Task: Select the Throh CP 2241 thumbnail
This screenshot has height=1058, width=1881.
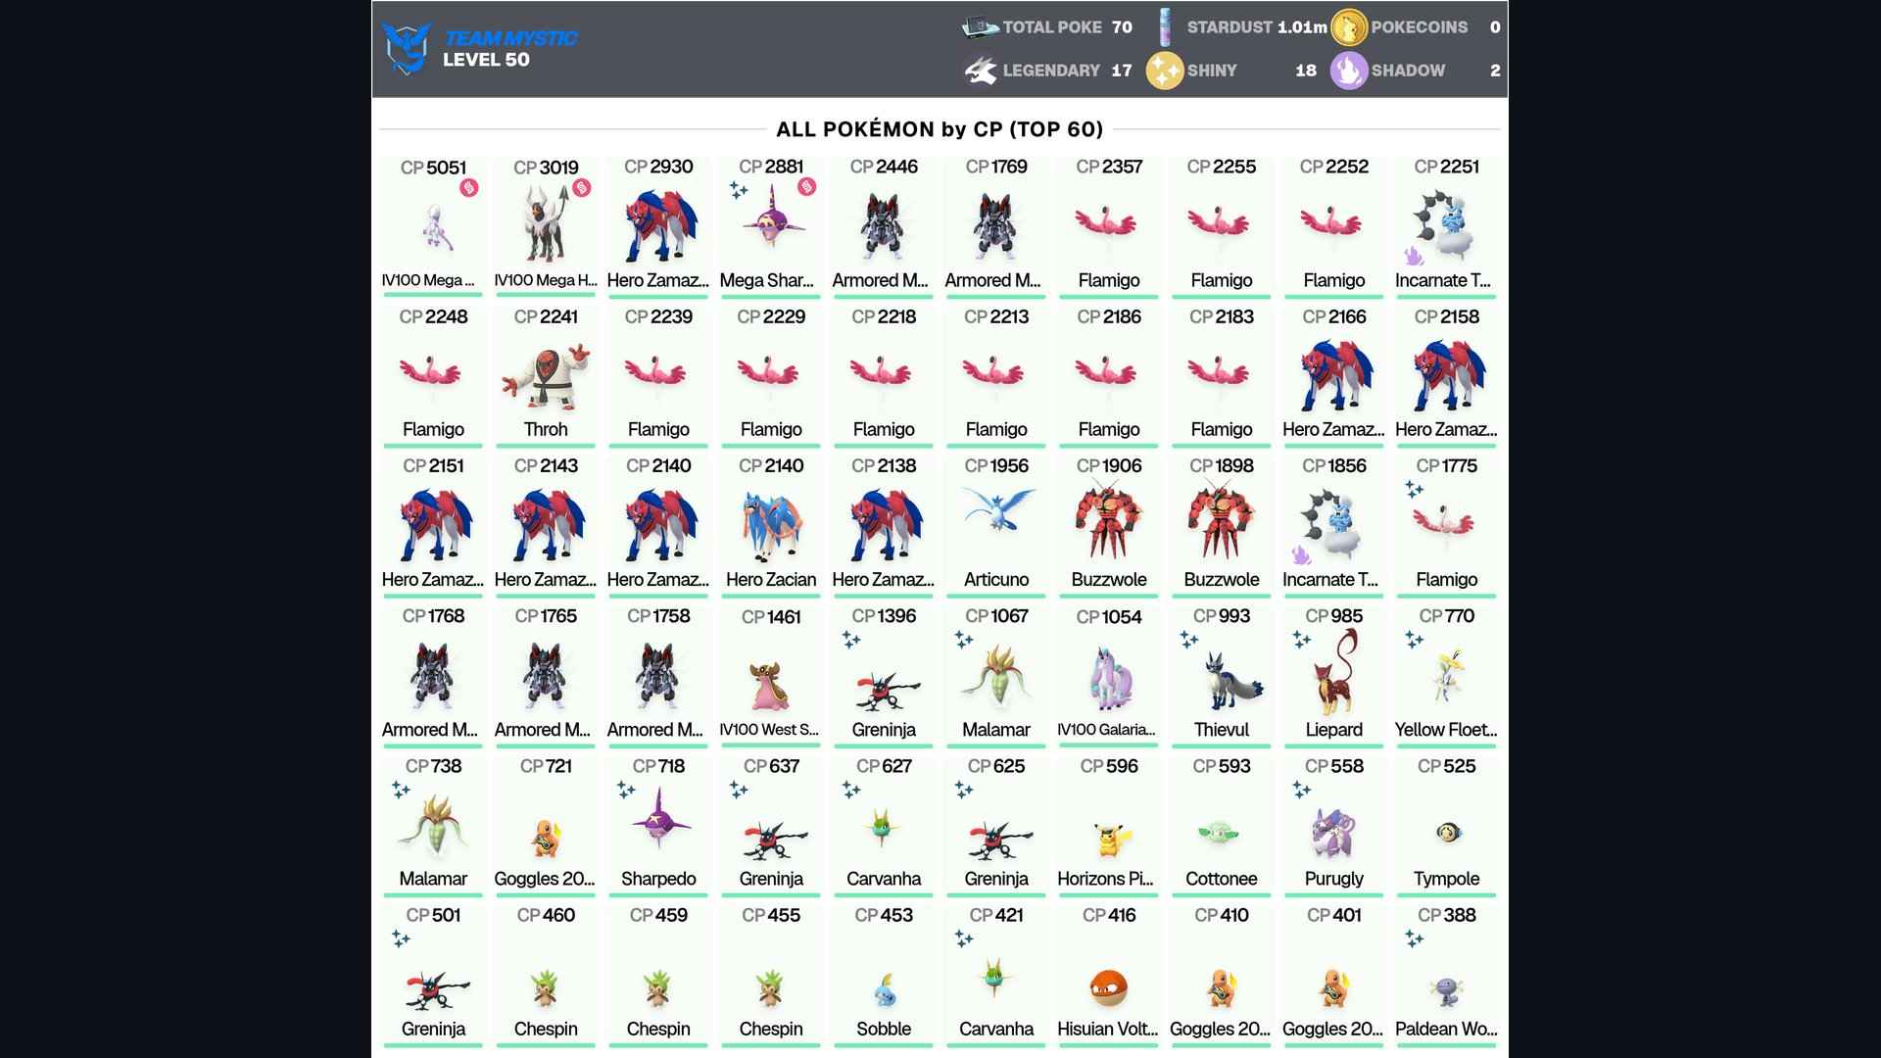Action: [546, 376]
